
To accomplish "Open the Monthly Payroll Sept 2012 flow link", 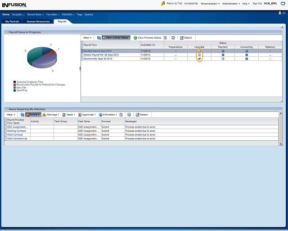I will pyautogui.click(x=97, y=51).
